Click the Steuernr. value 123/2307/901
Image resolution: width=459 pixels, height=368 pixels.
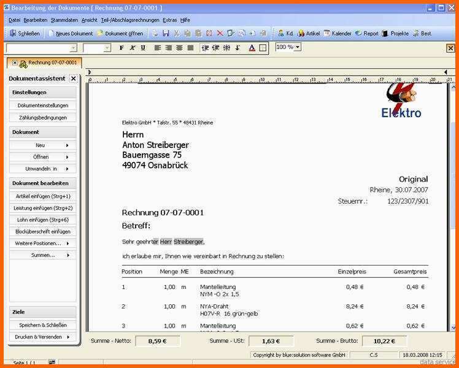[408, 201]
